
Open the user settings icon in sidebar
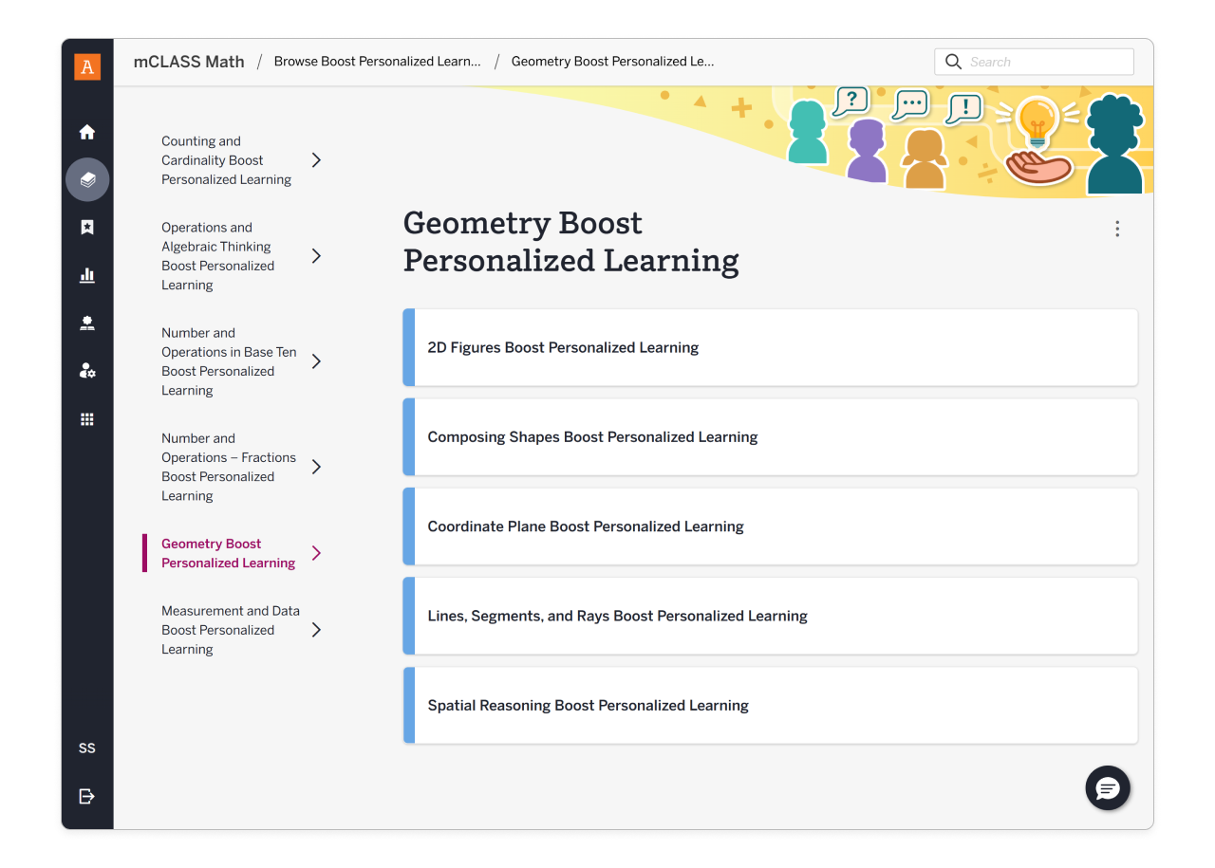[86, 370]
